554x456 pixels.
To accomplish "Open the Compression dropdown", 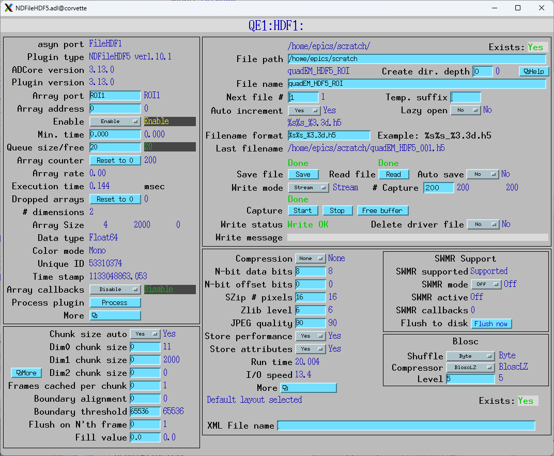I will (310, 258).
